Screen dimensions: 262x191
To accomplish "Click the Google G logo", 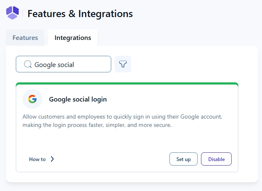I will [x=32, y=99].
